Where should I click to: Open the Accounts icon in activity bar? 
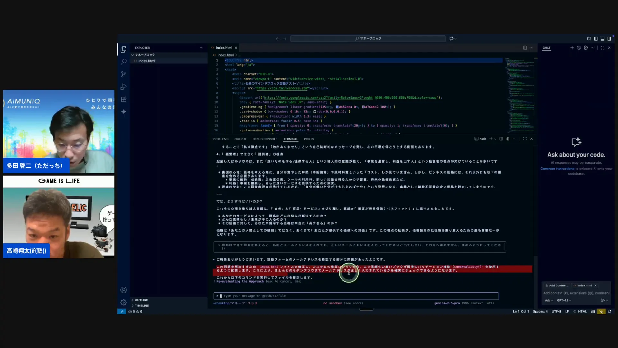124,290
